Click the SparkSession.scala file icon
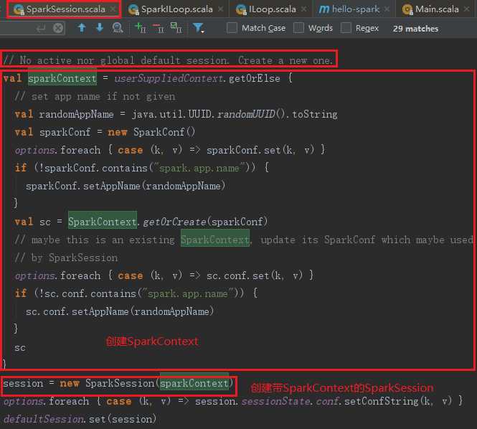 tap(19, 9)
